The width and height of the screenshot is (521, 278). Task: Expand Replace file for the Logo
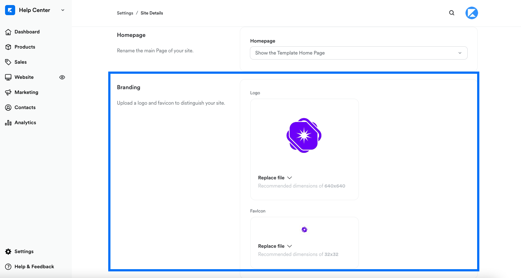pos(275,178)
